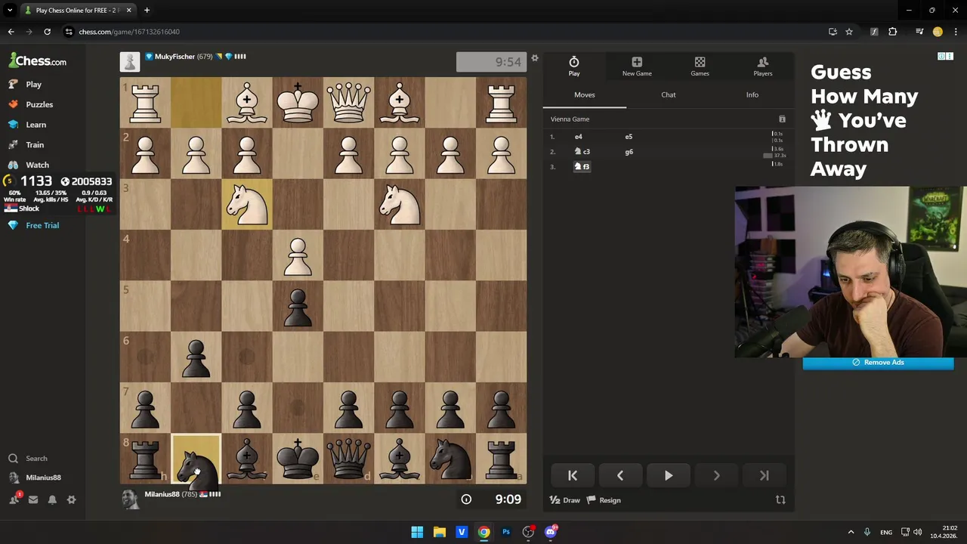The height and width of the screenshot is (544, 967).
Task: Flip the board with the rotate icon
Action: click(x=780, y=500)
